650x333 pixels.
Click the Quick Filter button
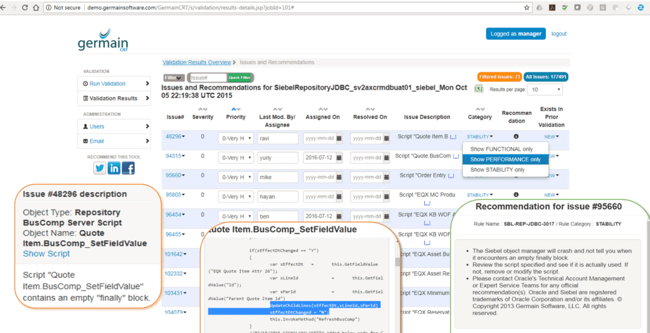click(239, 78)
